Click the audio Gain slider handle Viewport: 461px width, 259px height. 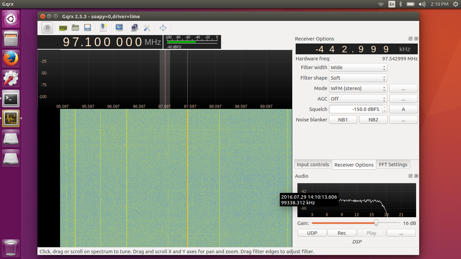376,223
